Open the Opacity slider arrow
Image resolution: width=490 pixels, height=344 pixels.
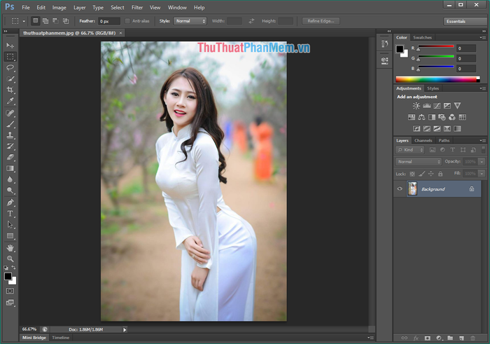pos(482,162)
